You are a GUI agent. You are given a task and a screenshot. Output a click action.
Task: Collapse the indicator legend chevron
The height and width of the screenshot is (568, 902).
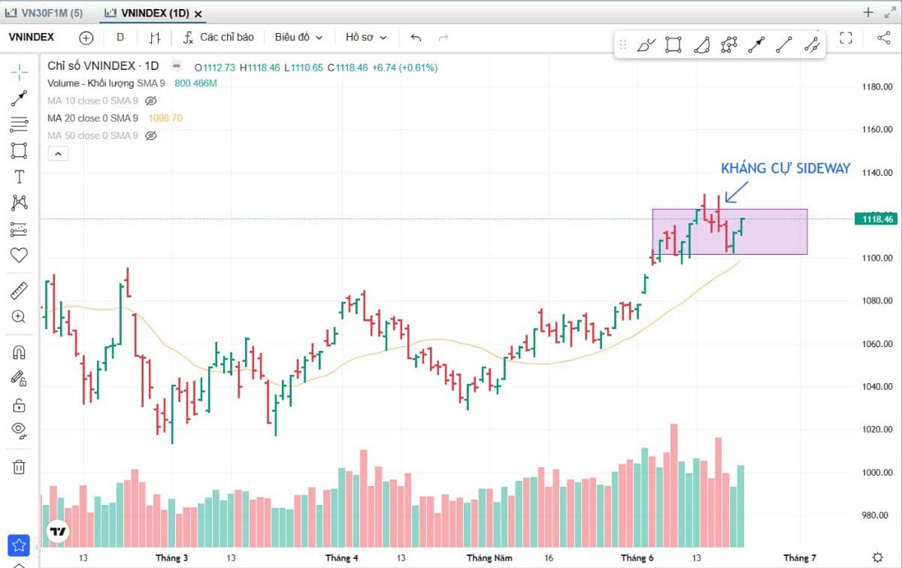[x=58, y=154]
